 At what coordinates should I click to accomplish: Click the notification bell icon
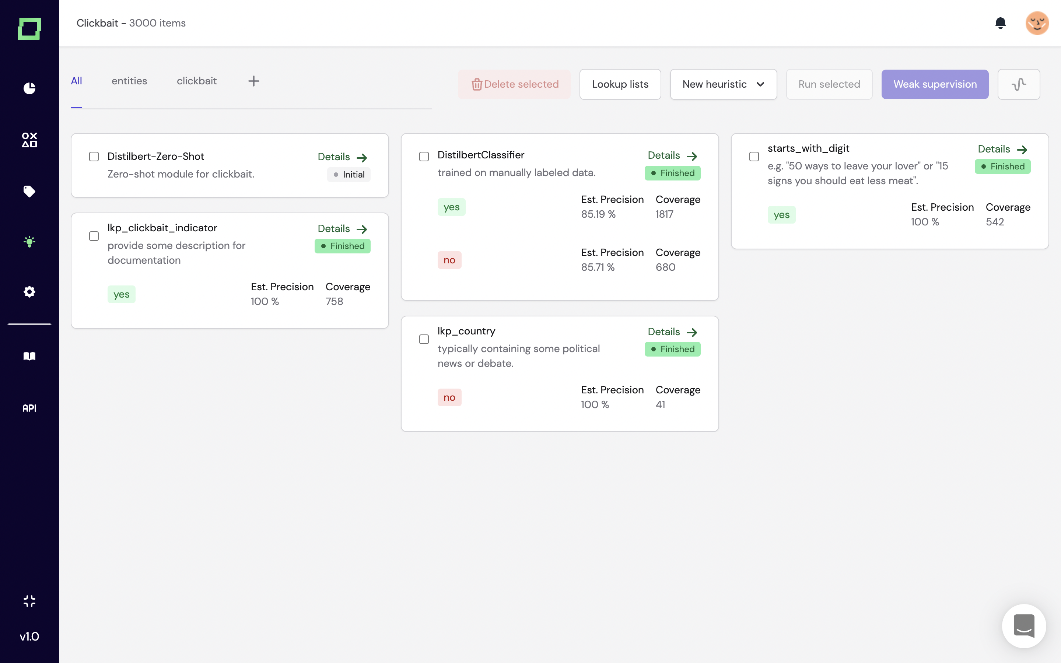(x=1000, y=23)
